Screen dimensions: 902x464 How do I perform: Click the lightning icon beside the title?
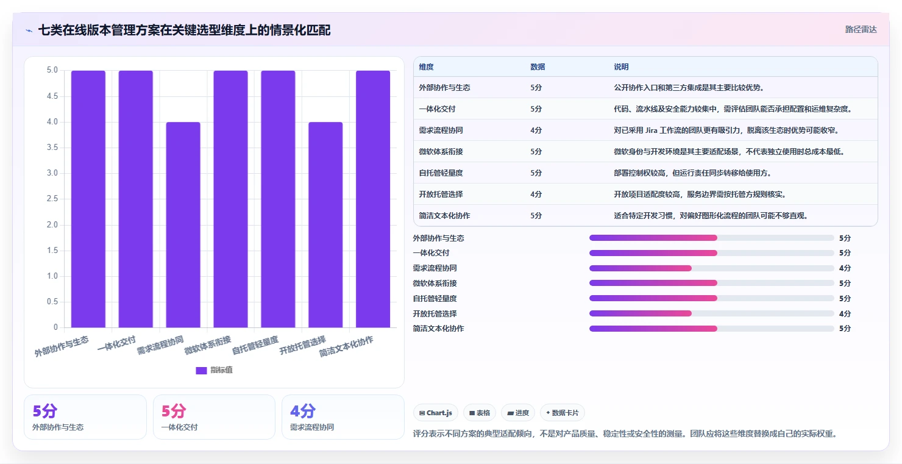pyautogui.click(x=29, y=30)
